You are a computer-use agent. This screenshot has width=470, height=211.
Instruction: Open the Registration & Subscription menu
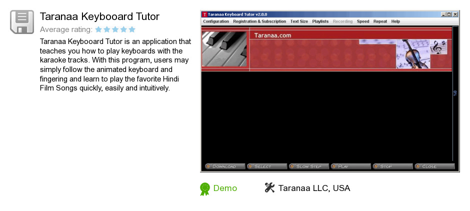click(259, 21)
